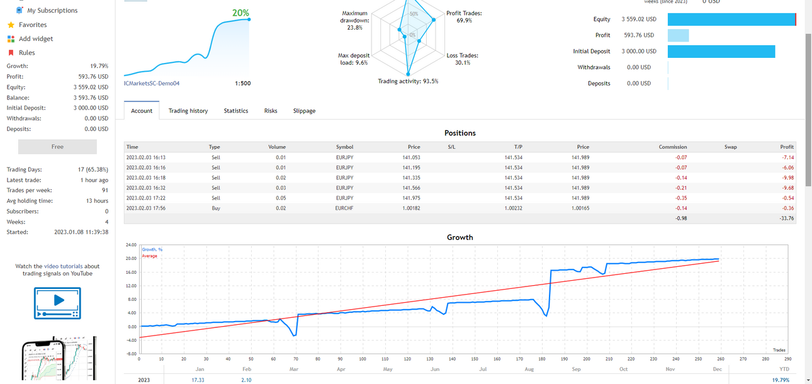Sort positions by Volume column header
The image size is (812, 384).
tap(277, 147)
